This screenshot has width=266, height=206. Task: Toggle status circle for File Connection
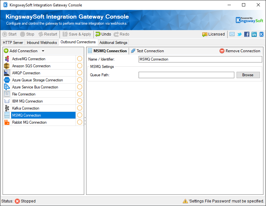point(80,94)
